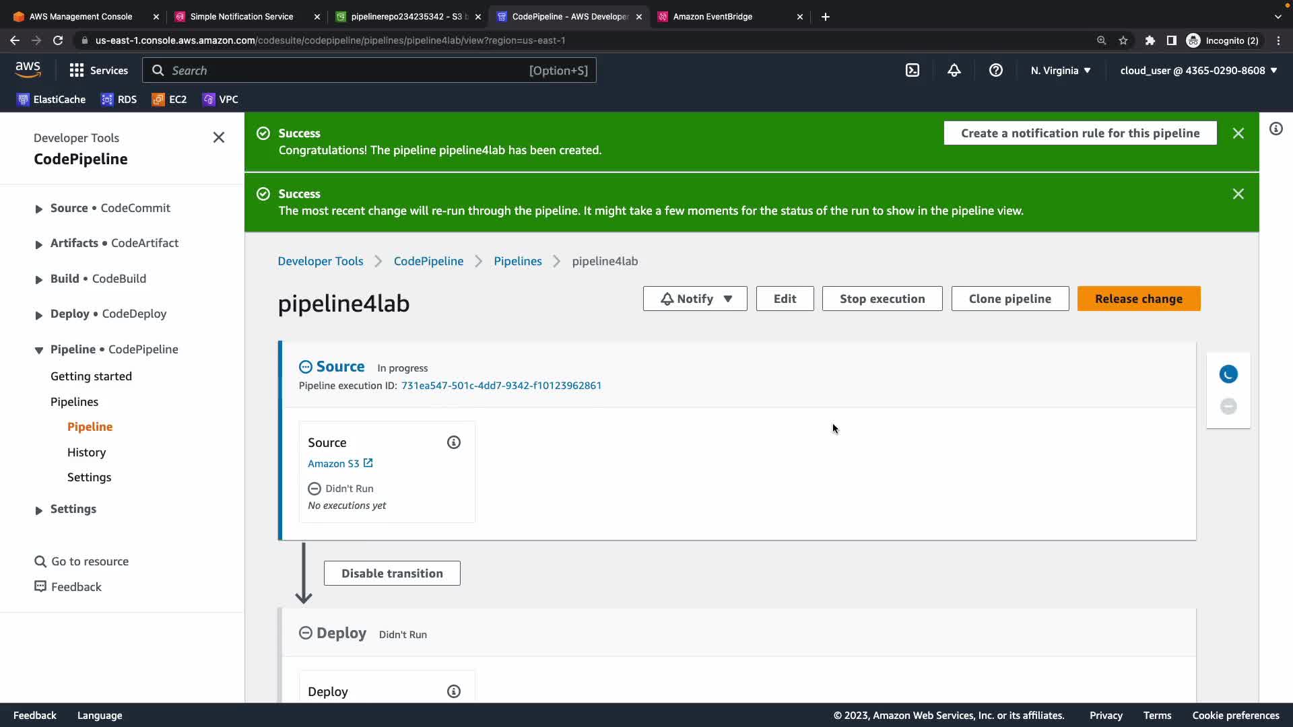
Task: Collapse Pipeline CodePipeline section
Action: coord(39,350)
